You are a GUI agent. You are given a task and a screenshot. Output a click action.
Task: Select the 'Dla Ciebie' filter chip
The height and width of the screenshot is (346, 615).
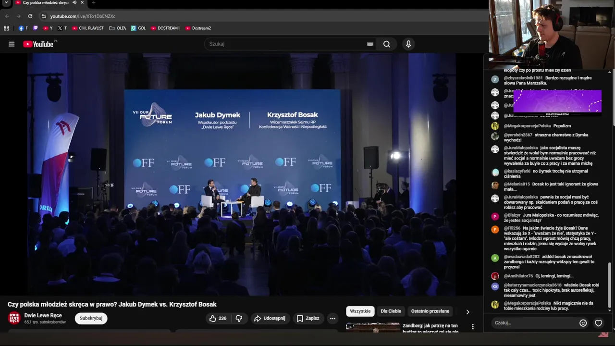(391, 311)
